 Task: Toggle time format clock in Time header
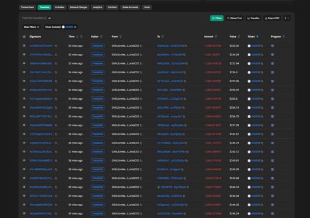click(77, 37)
